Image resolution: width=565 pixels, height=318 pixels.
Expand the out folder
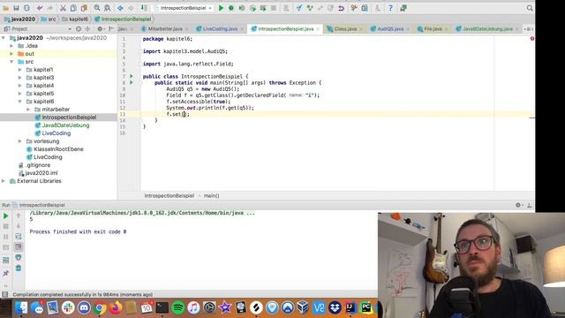pyautogui.click(x=11, y=54)
